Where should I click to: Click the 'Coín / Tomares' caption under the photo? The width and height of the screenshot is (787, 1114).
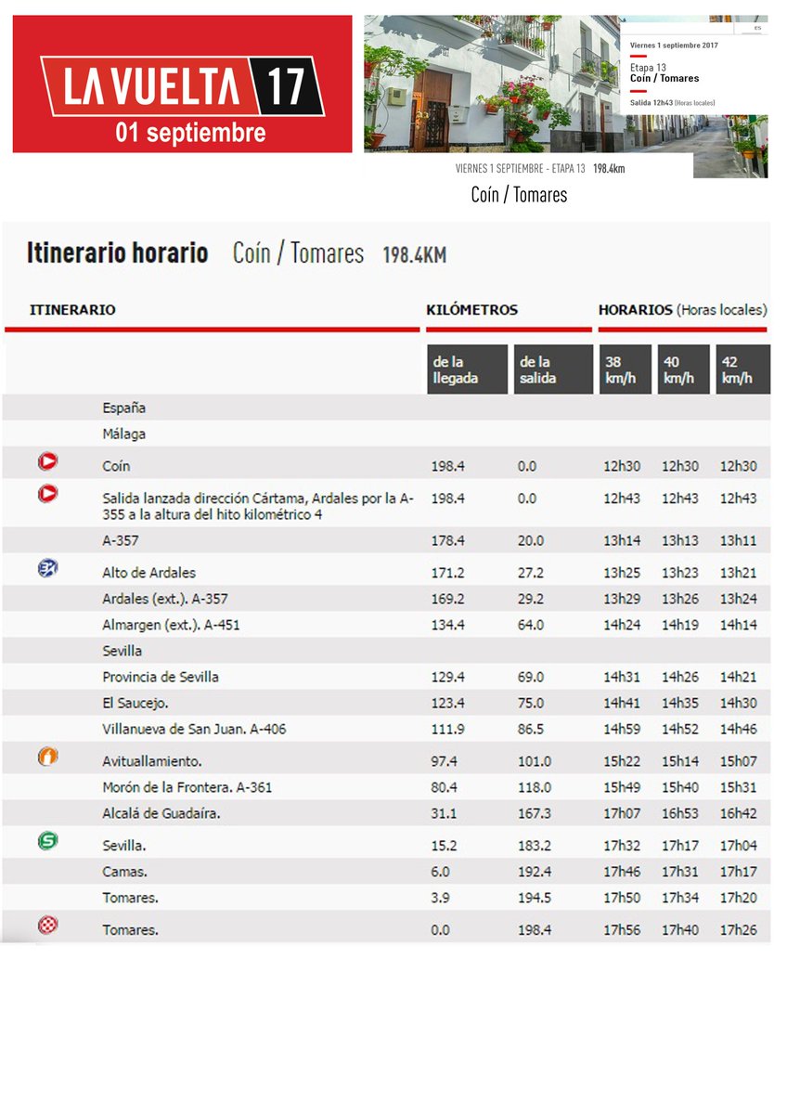519,195
